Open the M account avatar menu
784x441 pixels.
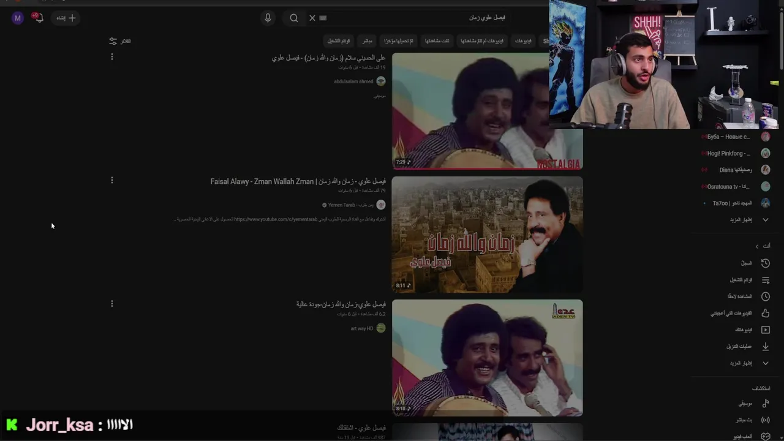tap(18, 18)
